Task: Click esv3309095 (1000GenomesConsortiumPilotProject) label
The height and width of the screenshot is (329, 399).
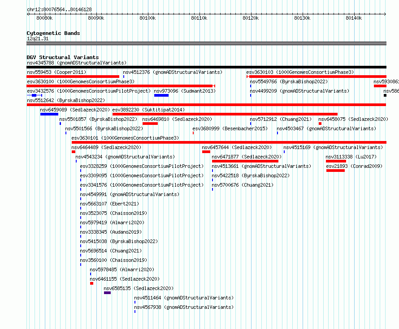Action: [142, 175]
